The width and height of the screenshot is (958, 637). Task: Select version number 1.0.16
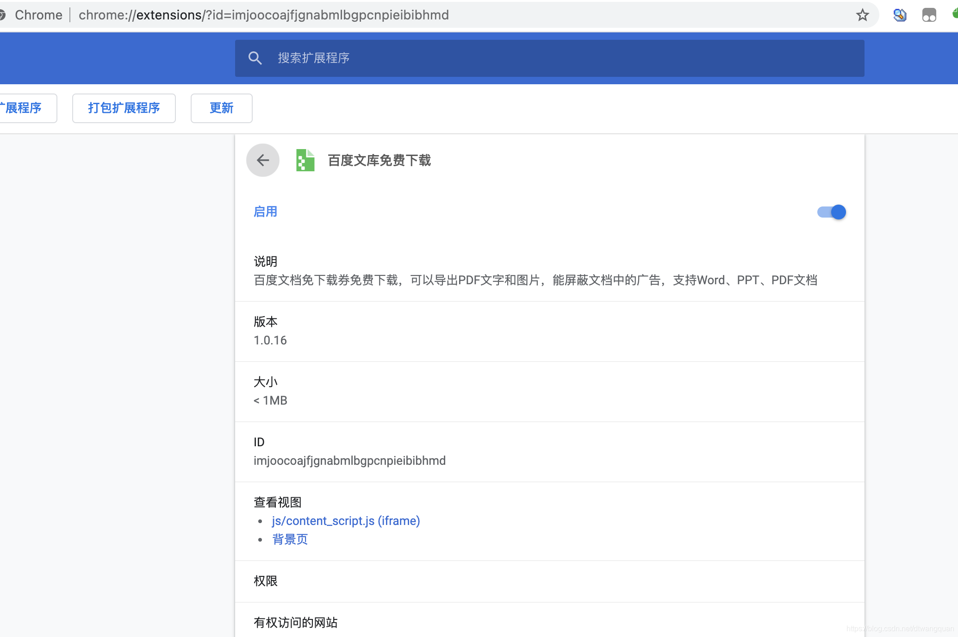tap(270, 340)
